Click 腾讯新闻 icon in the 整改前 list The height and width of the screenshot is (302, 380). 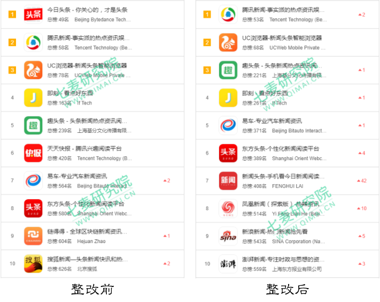click(33, 42)
